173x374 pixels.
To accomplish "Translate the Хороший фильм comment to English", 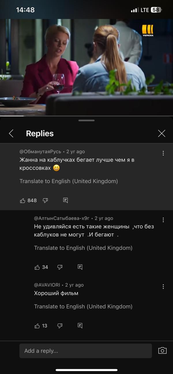I will pyautogui.click(x=83, y=307).
